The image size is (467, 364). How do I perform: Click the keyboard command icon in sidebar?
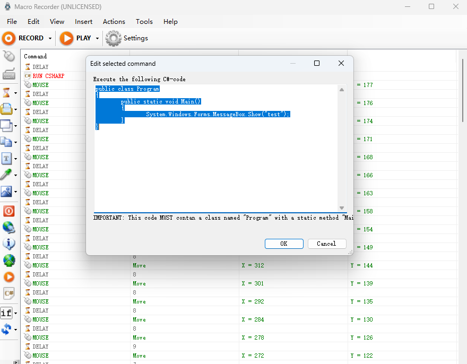[8, 74]
